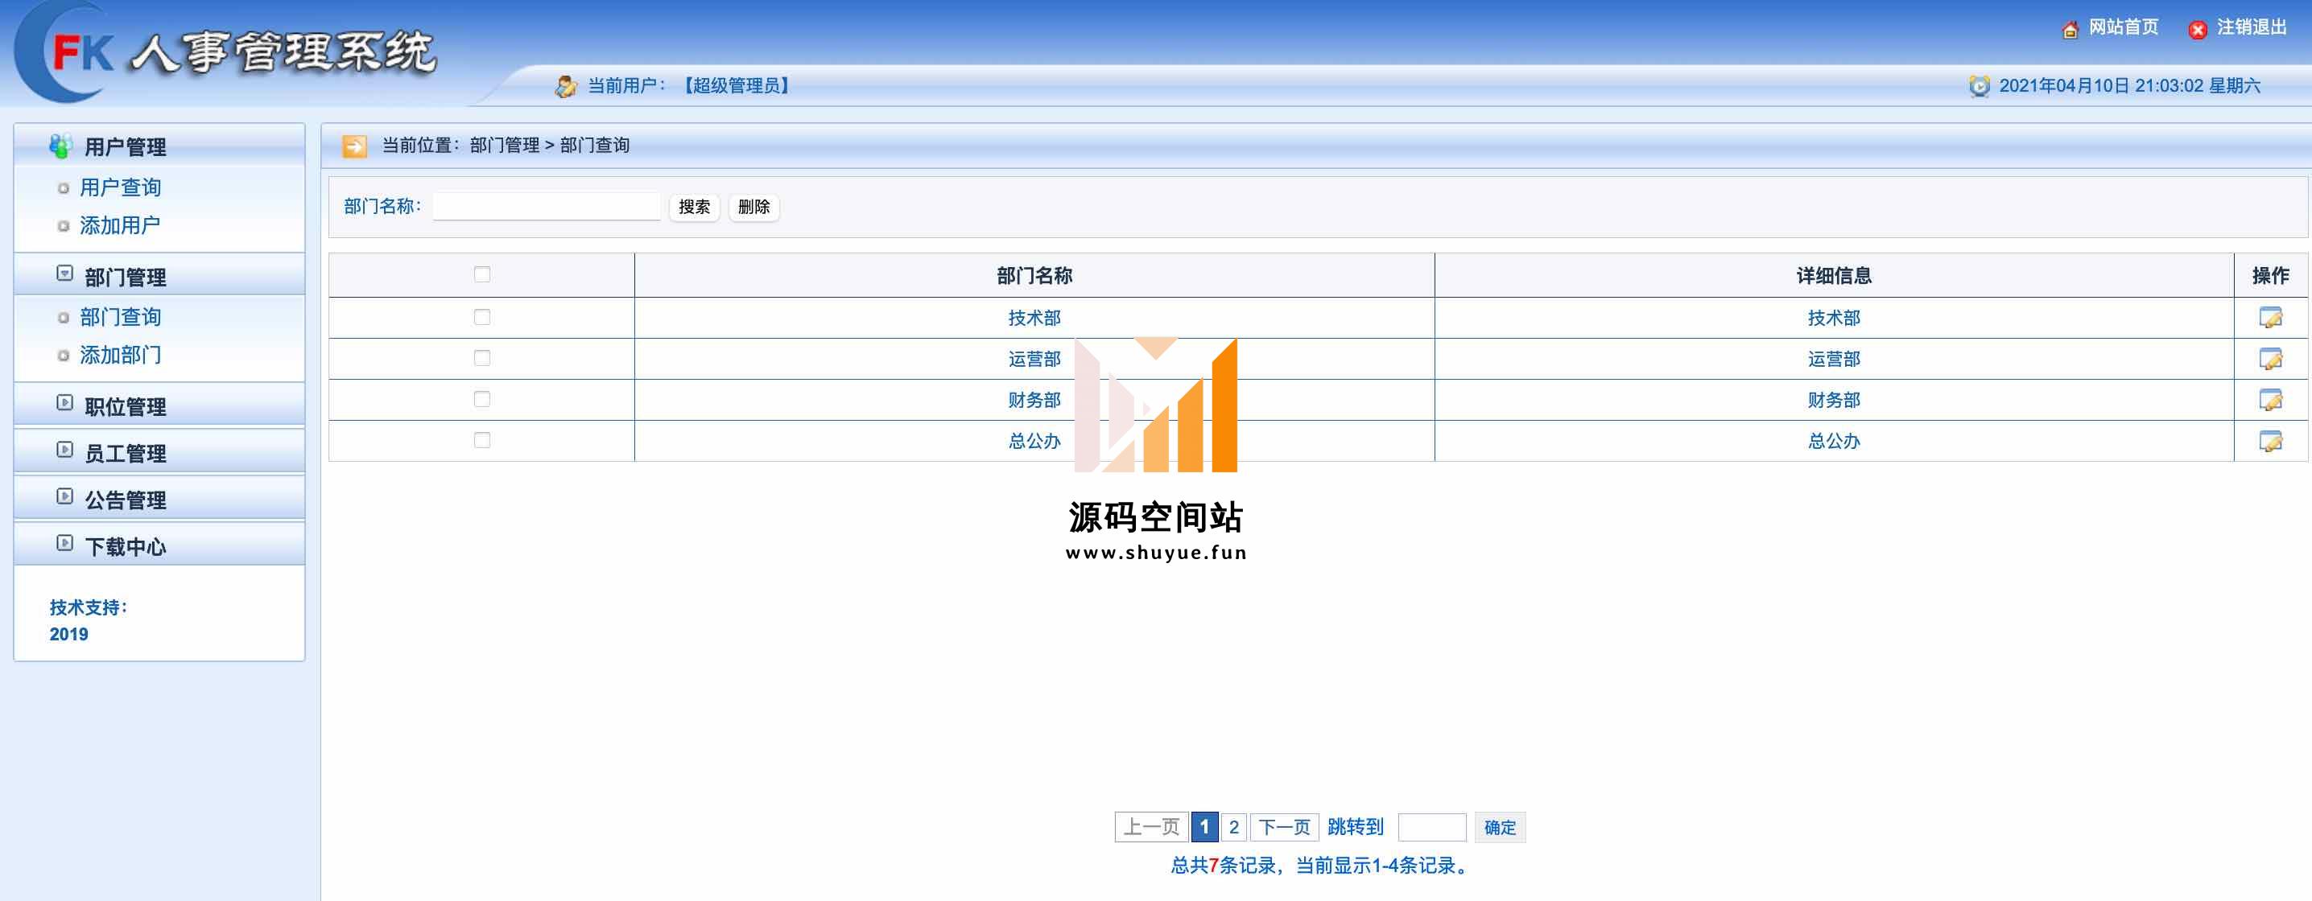Viewport: 2312px width, 901px height.
Task: Click 技术部 in 部门名称 column
Action: click(x=1034, y=319)
